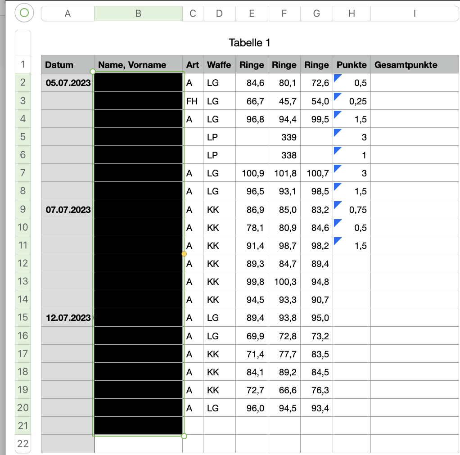Select the cell containing 93,4
This screenshot has width=460, height=455.
tap(316, 408)
